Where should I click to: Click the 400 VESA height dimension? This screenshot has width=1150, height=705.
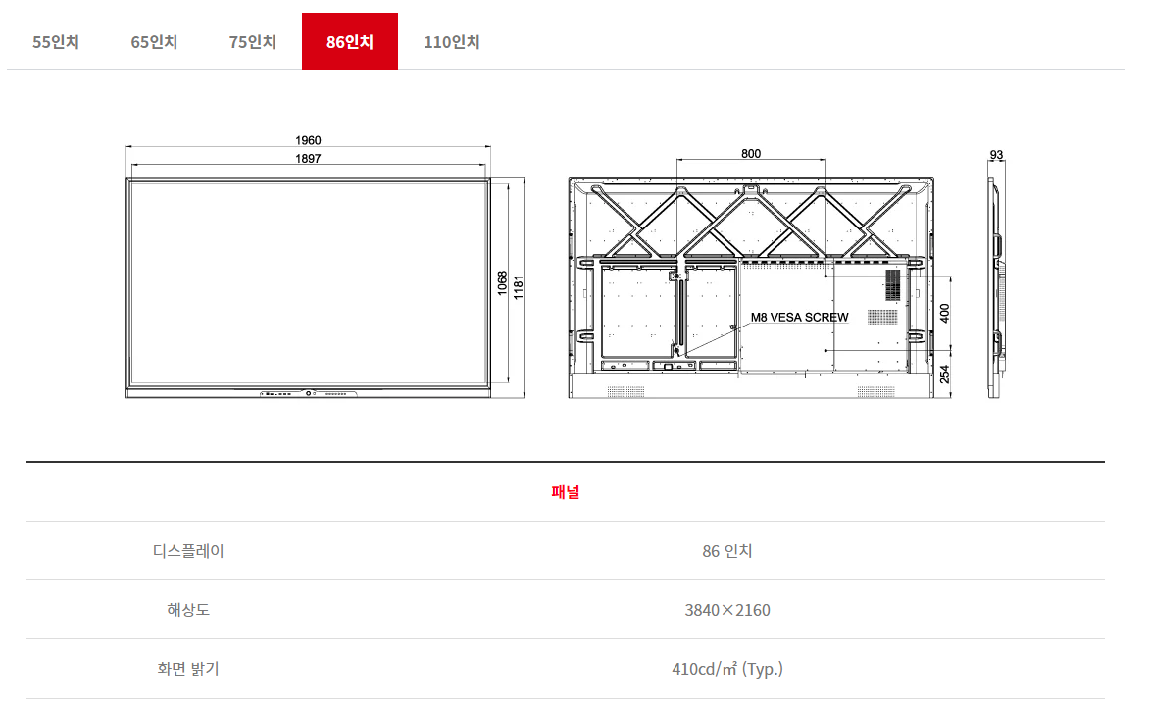point(945,313)
